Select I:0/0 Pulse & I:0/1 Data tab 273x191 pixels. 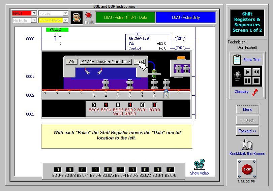[x=125, y=18]
